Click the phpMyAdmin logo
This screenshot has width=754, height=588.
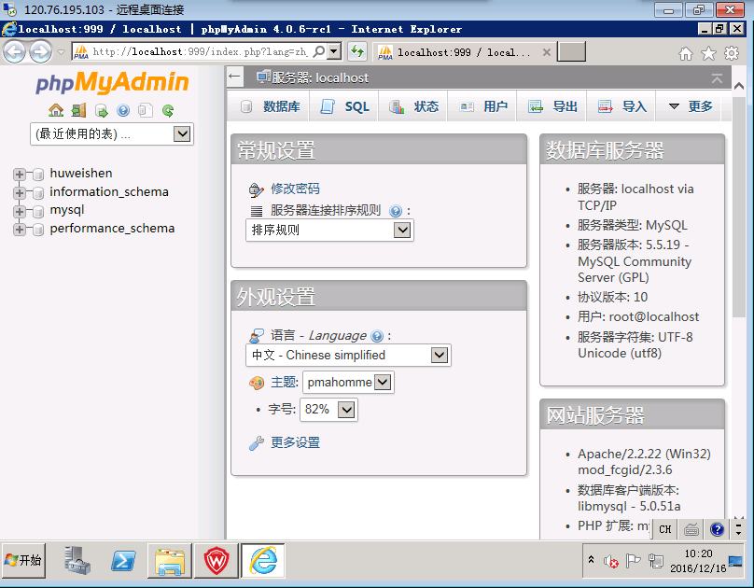(x=112, y=82)
